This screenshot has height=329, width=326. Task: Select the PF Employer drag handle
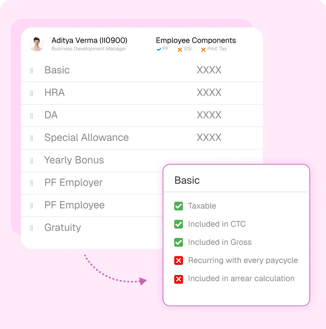point(32,183)
